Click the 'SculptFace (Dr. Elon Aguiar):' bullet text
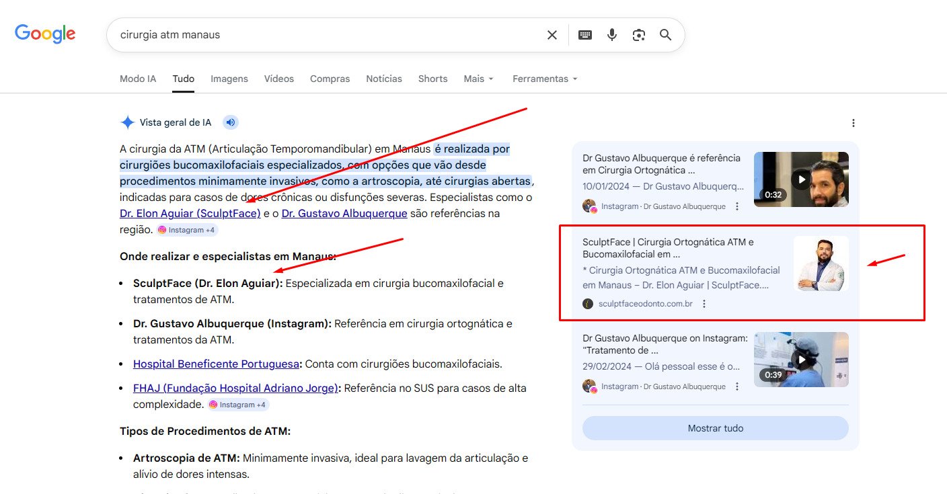The image size is (947, 494). pos(208,283)
